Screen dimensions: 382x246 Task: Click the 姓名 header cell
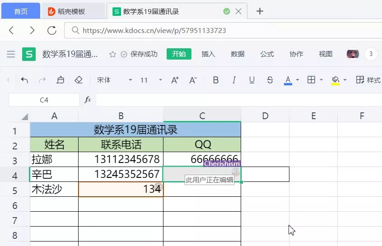pyautogui.click(x=54, y=144)
